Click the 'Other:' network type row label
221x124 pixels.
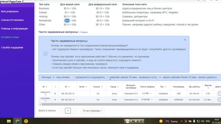[x=42, y=24]
